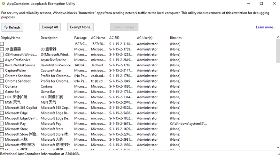This screenshot has width=280, height=155.
Task: Toggle the Microsoft Store checkbox
Action: point(2,129)
